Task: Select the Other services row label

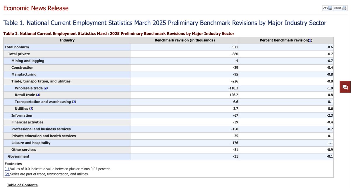Action: click(x=24, y=150)
